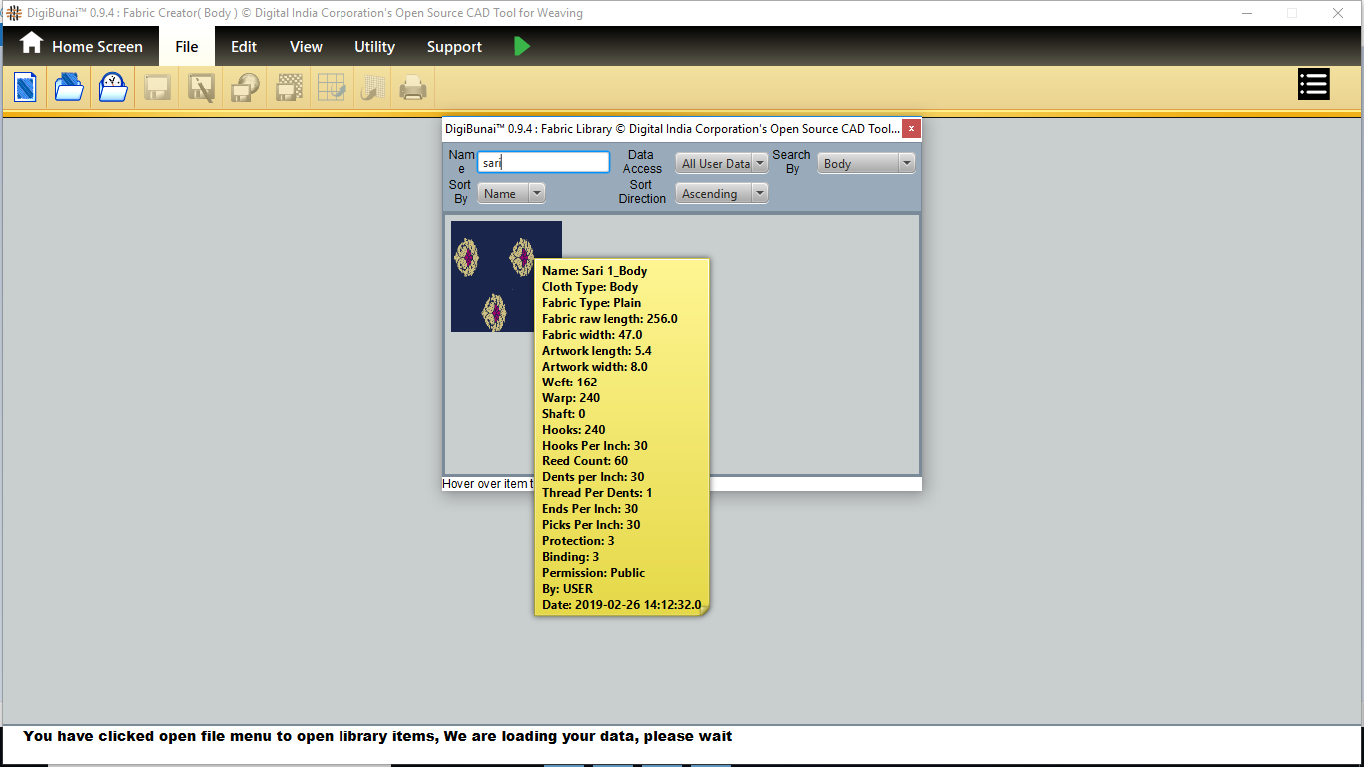Open the Edit menu
The image size is (1364, 767).
(244, 47)
